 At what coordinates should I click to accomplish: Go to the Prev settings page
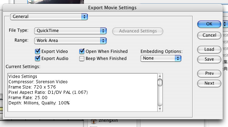(x=209, y=73)
